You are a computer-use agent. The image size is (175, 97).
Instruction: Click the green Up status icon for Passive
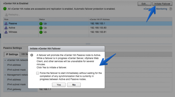(41, 24)
